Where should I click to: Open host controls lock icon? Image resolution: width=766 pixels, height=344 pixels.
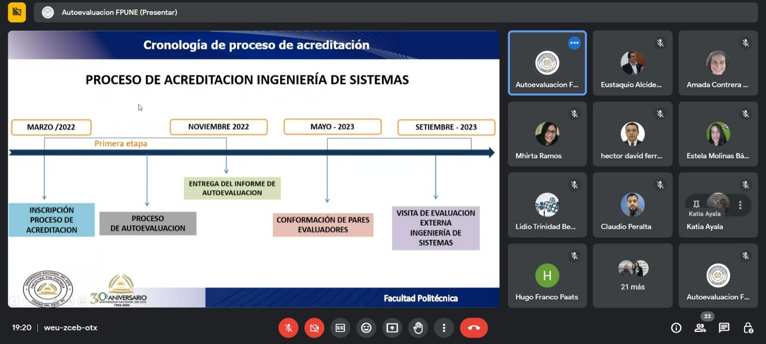coord(748,328)
